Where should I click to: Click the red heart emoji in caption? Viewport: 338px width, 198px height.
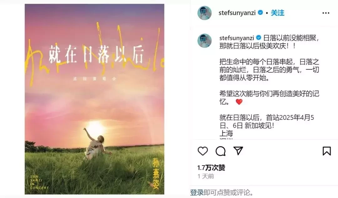coord(239,101)
